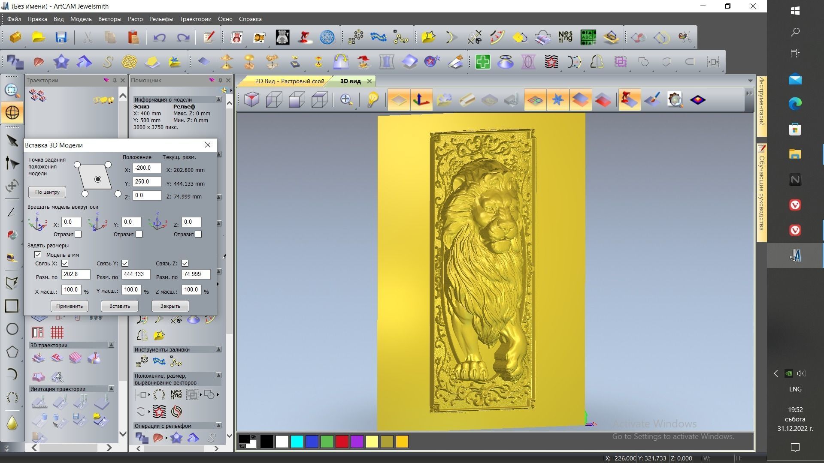Pick the purple color swatch
This screenshot has height=463, width=824.
pyautogui.click(x=357, y=442)
